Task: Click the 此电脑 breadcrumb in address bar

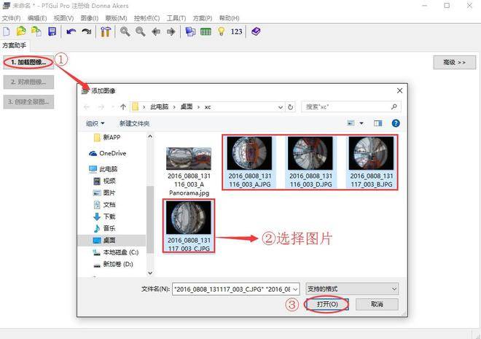Action: 159,106
